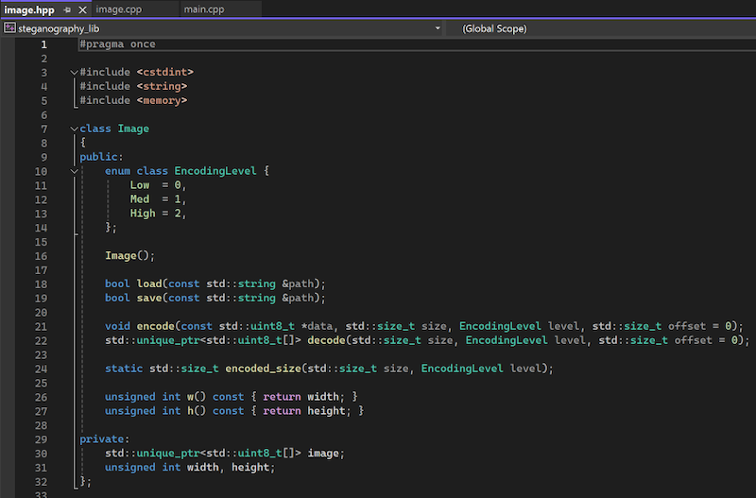Click the #pragma once directive

coord(118,44)
